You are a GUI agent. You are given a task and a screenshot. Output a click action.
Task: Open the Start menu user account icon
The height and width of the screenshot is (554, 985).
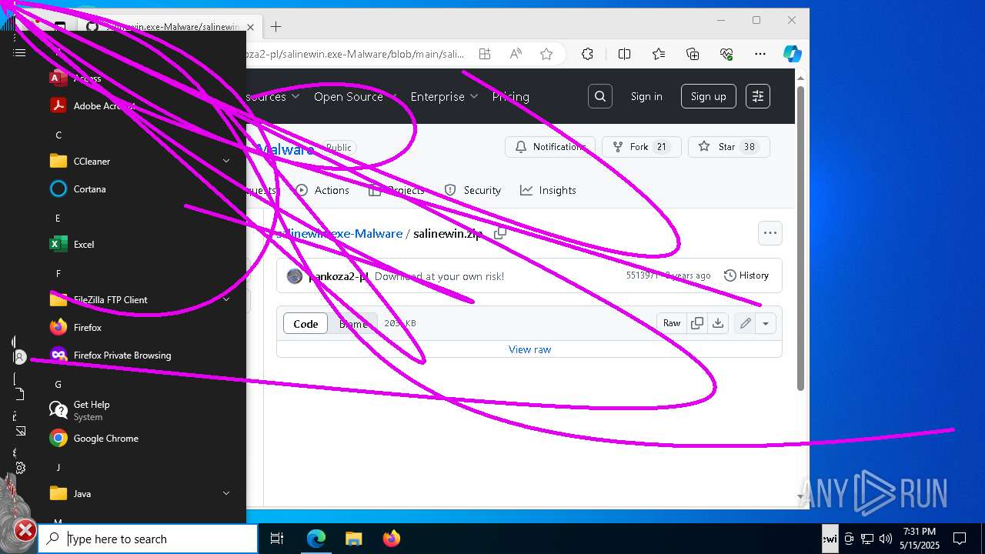point(20,357)
